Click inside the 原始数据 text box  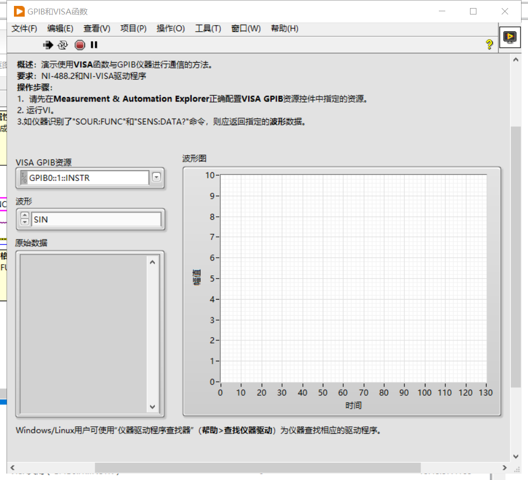click(x=83, y=333)
